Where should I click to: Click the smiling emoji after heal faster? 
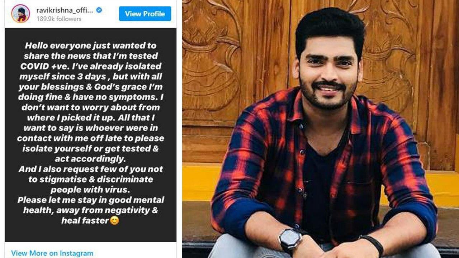pyautogui.click(x=114, y=220)
